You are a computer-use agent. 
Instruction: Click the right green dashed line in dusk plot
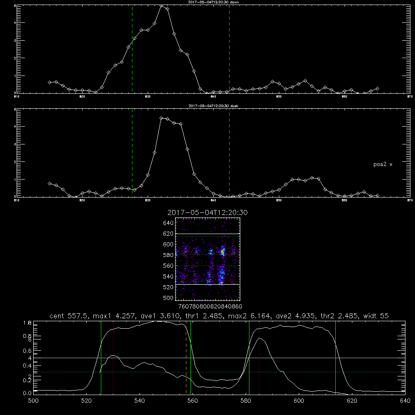click(x=229, y=153)
